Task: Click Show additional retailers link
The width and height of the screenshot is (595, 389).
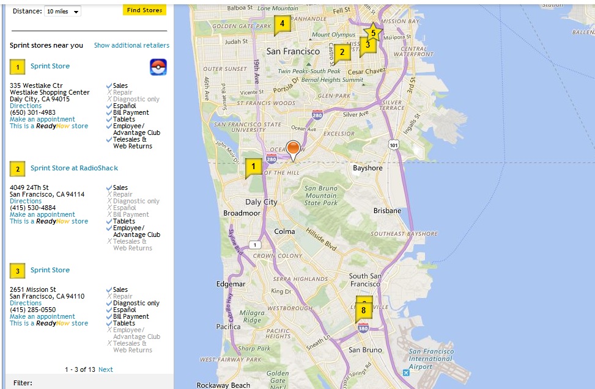Action: click(131, 45)
